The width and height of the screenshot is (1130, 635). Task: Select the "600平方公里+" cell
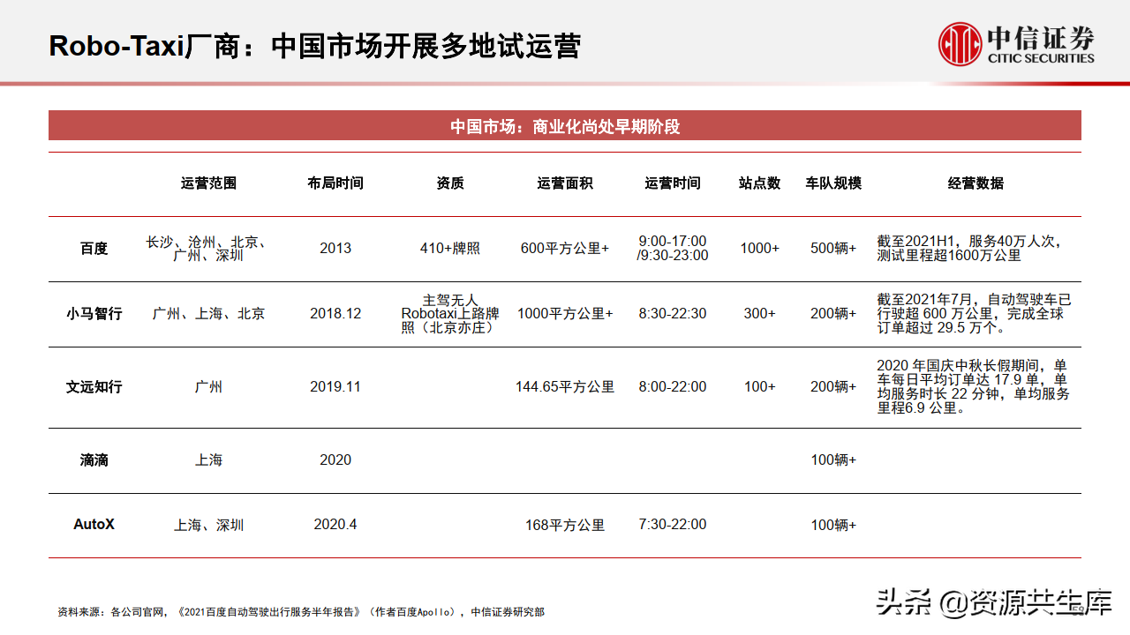click(x=565, y=249)
